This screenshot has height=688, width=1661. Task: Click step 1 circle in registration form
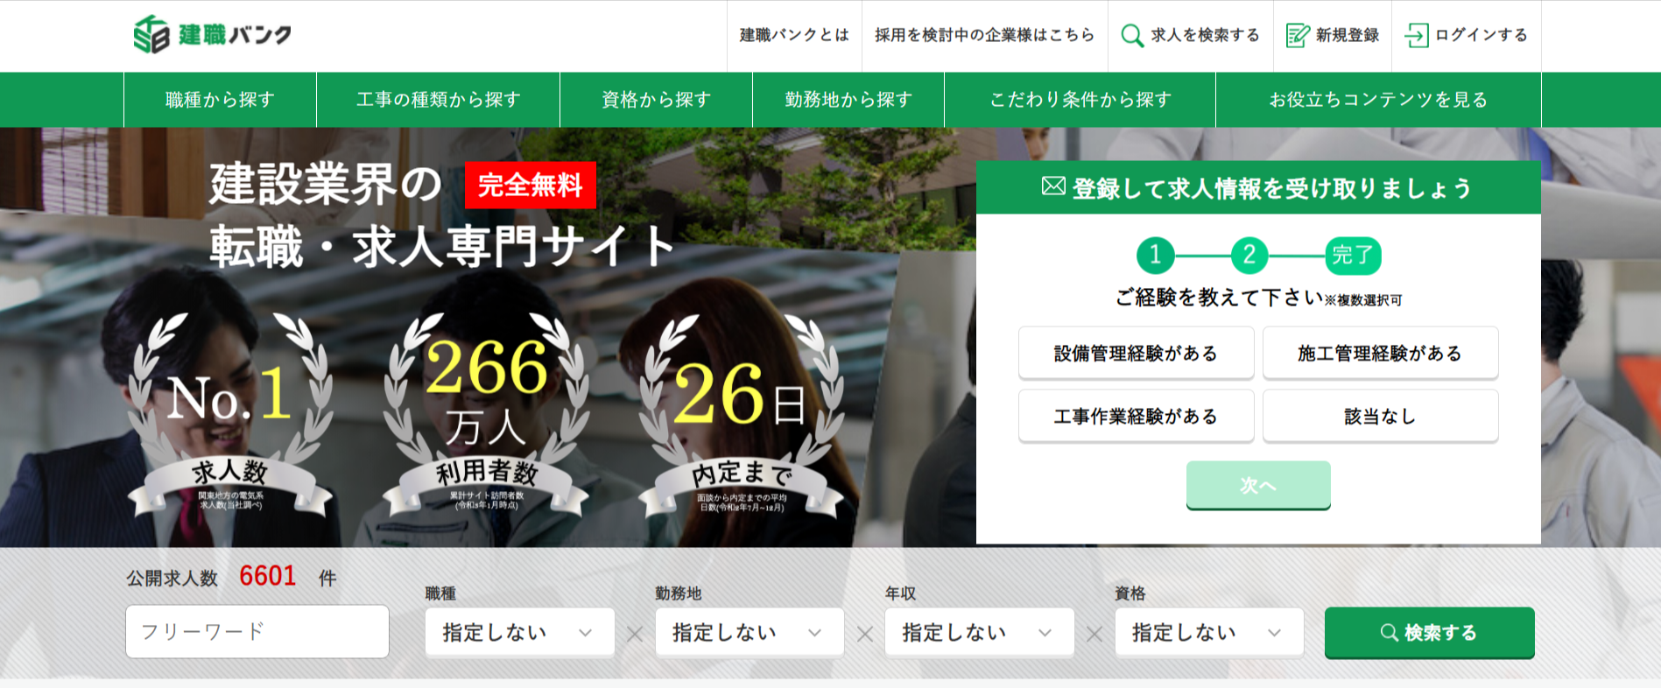point(1155,255)
